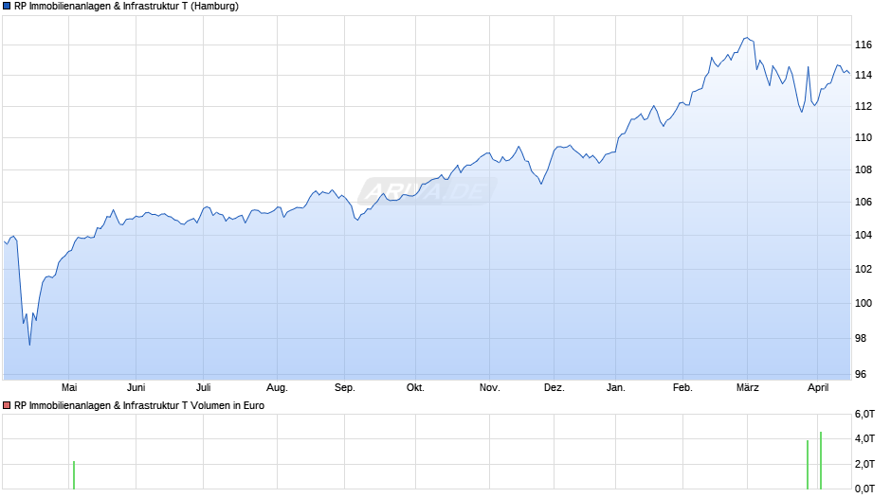Click the 'Feb.' month label
Image resolution: width=891 pixels, height=498 pixels.
click(682, 387)
